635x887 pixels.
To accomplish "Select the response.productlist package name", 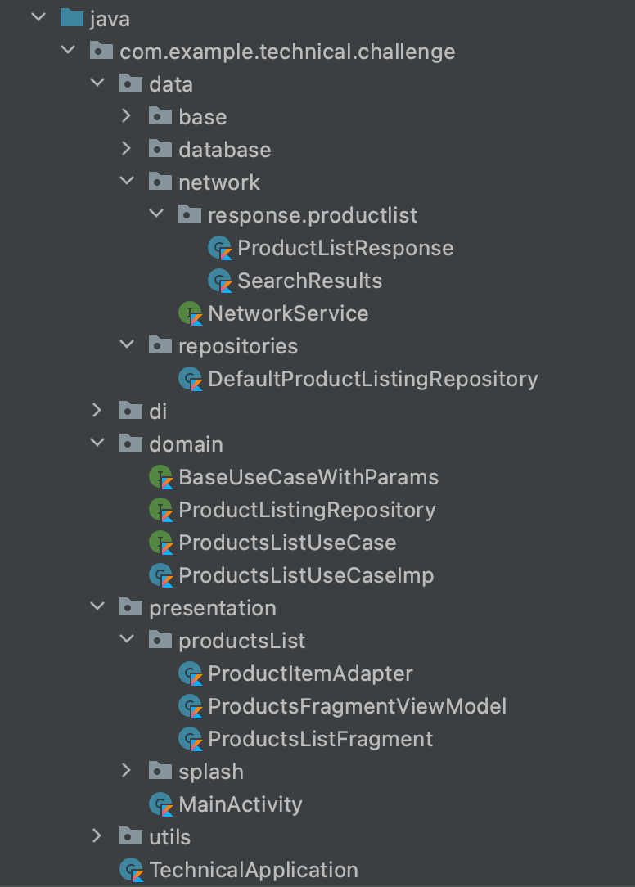I will [x=313, y=215].
